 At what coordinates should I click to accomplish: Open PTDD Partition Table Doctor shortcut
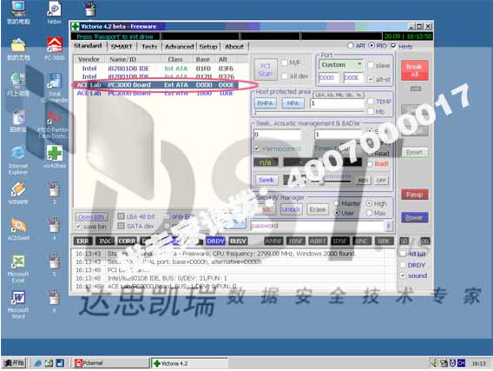click(53, 124)
